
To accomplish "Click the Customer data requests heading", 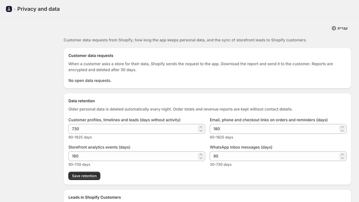I will pos(91,56).
